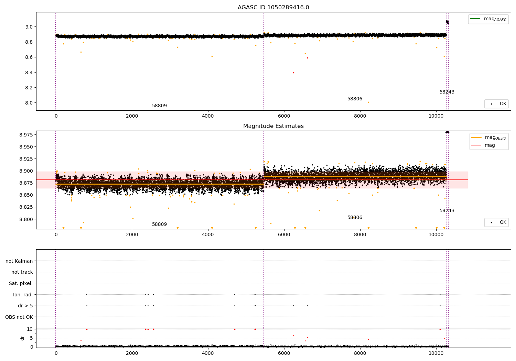Click the 8.2 tick on top plot

click(29, 88)
